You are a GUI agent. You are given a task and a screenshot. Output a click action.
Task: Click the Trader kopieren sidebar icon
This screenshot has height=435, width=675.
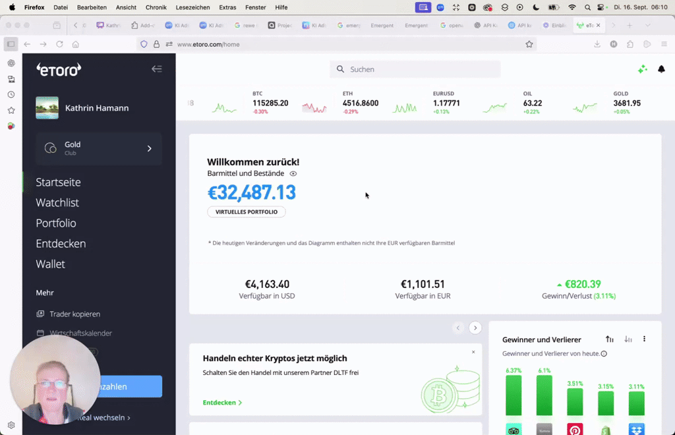click(x=41, y=314)
